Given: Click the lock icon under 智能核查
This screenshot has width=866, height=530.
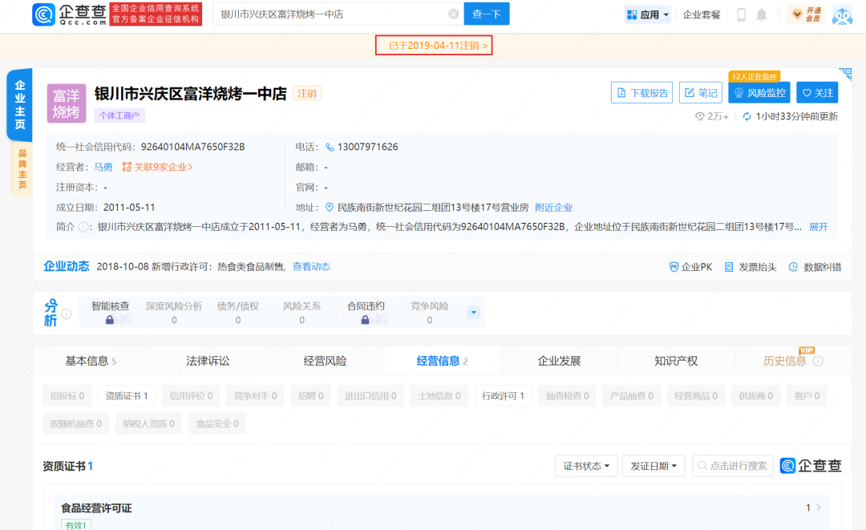Looking at the screenshot, I should pyautogui.click(x=110, y=320).
